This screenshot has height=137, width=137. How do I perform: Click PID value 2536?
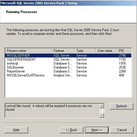(122, 67)
